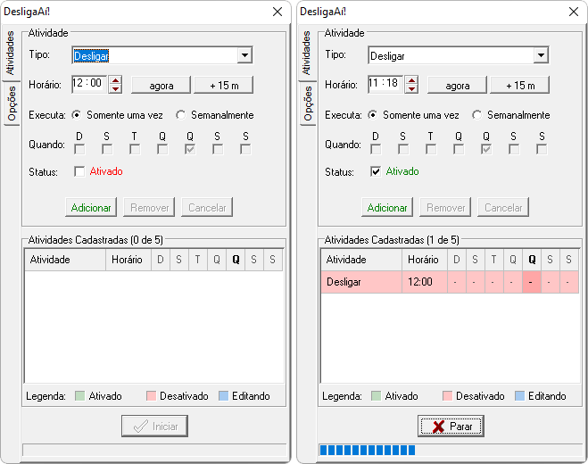Screen dimensions: 588x464
Task: Click pink Desativado legend swatch in left window
Action: [x=151, y=395]
